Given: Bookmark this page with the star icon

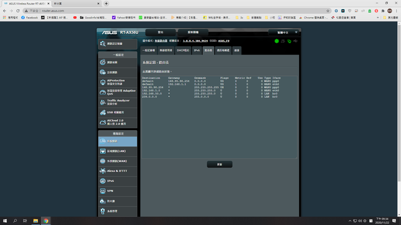Looking at the screenshot, I should point(328,11).
